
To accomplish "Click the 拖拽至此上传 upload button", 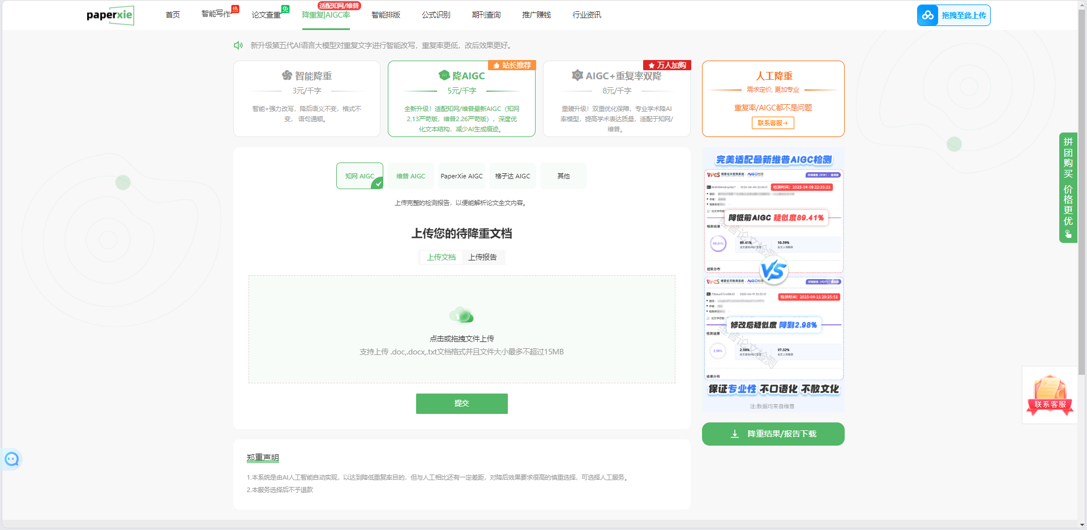I will click(953, 15).
